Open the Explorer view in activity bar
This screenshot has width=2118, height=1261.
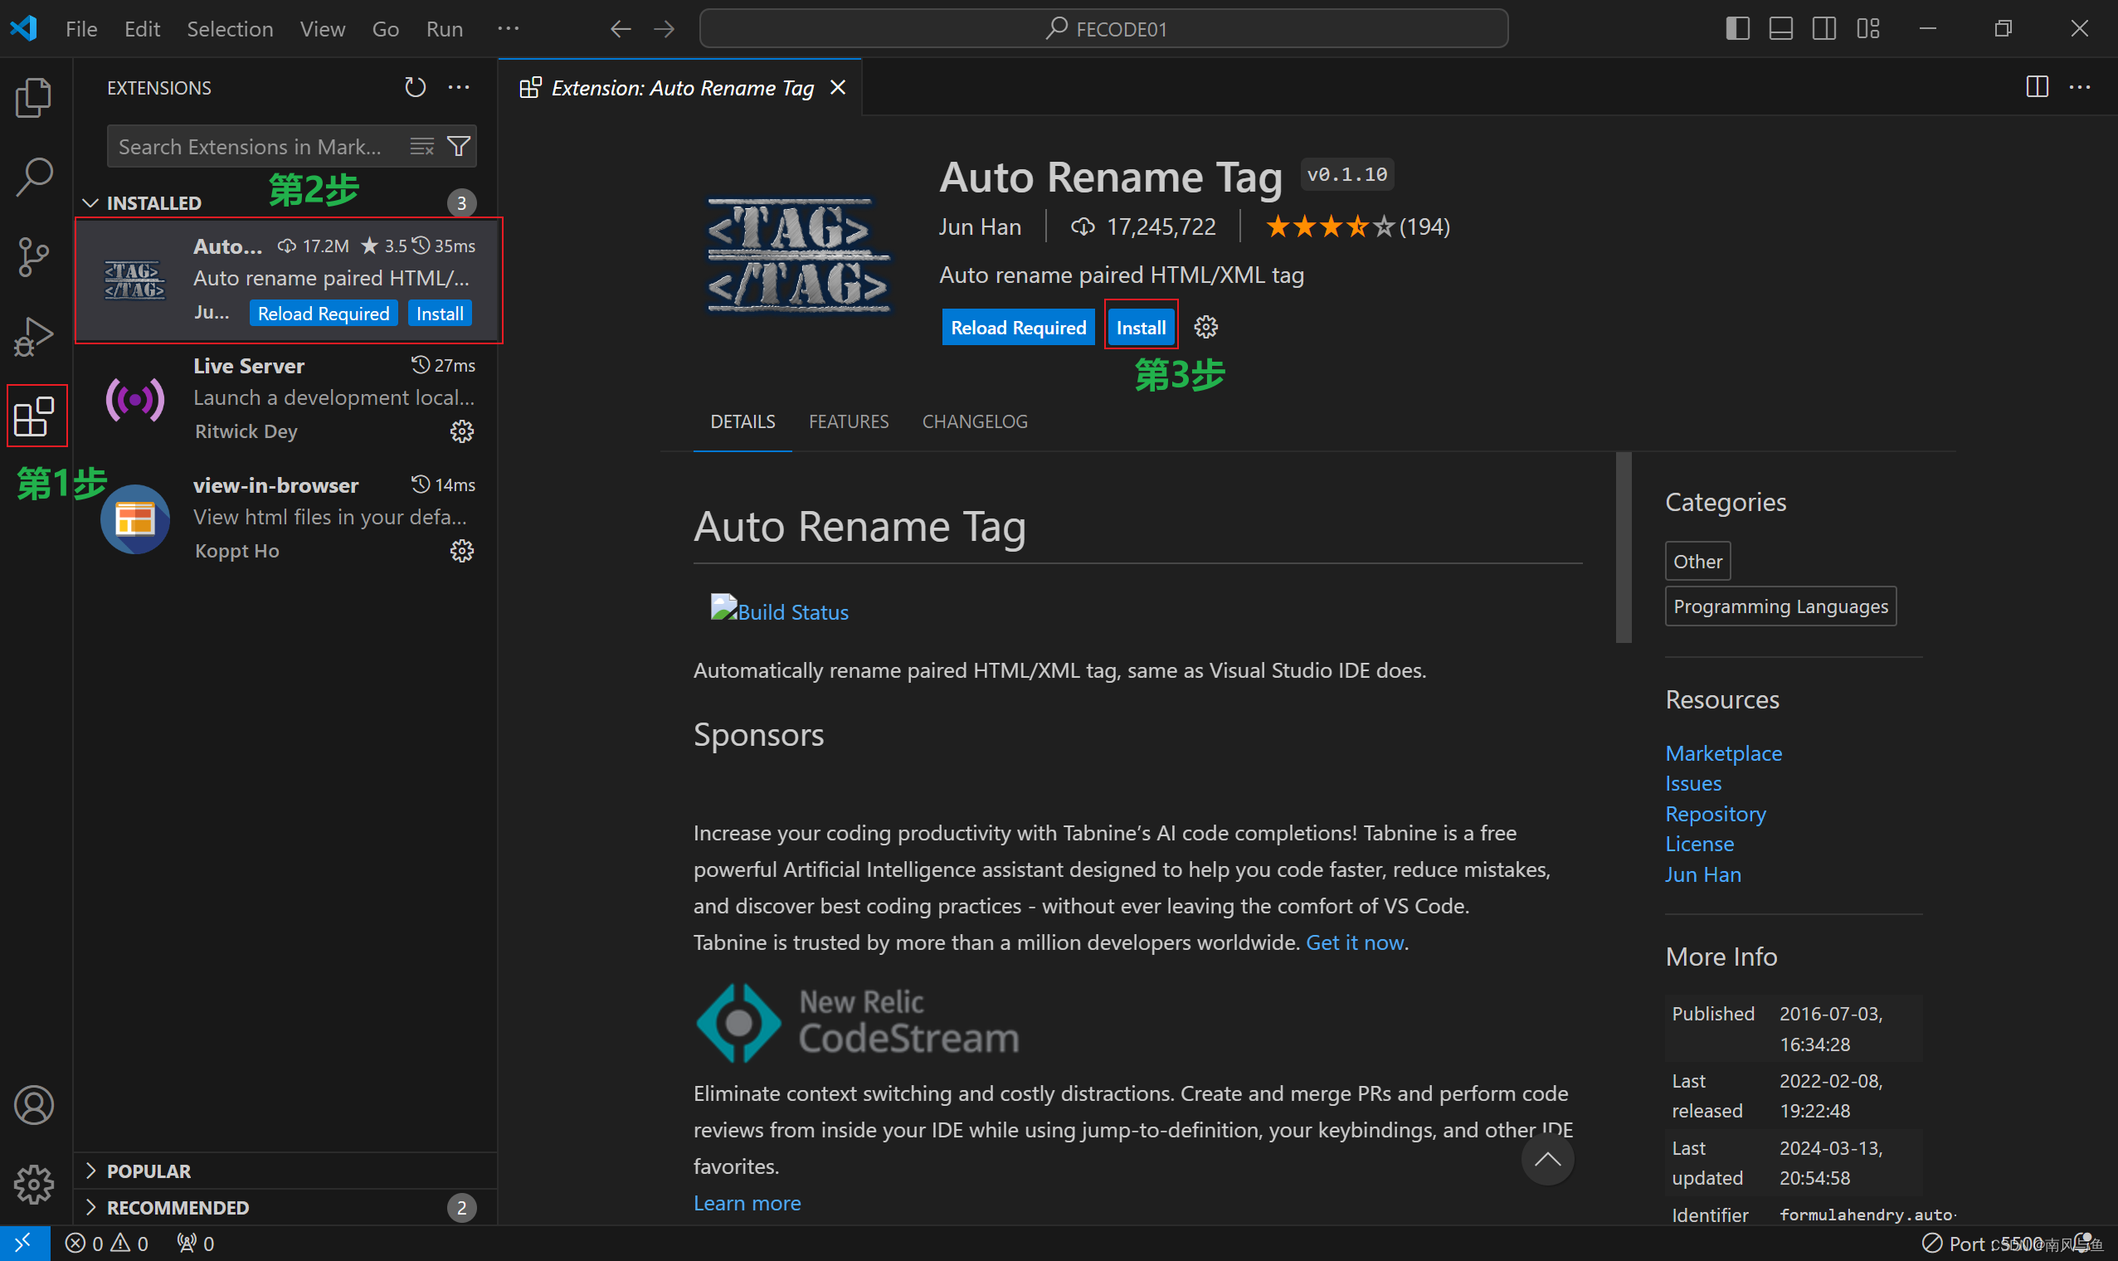click(x=34, y=96)
